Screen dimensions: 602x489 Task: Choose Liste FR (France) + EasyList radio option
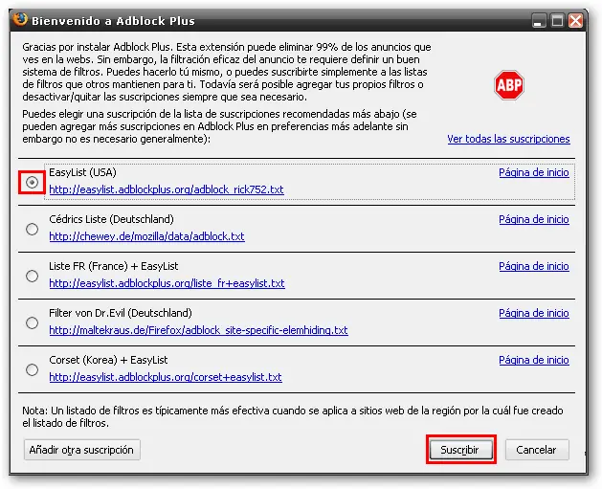point(32,276)
